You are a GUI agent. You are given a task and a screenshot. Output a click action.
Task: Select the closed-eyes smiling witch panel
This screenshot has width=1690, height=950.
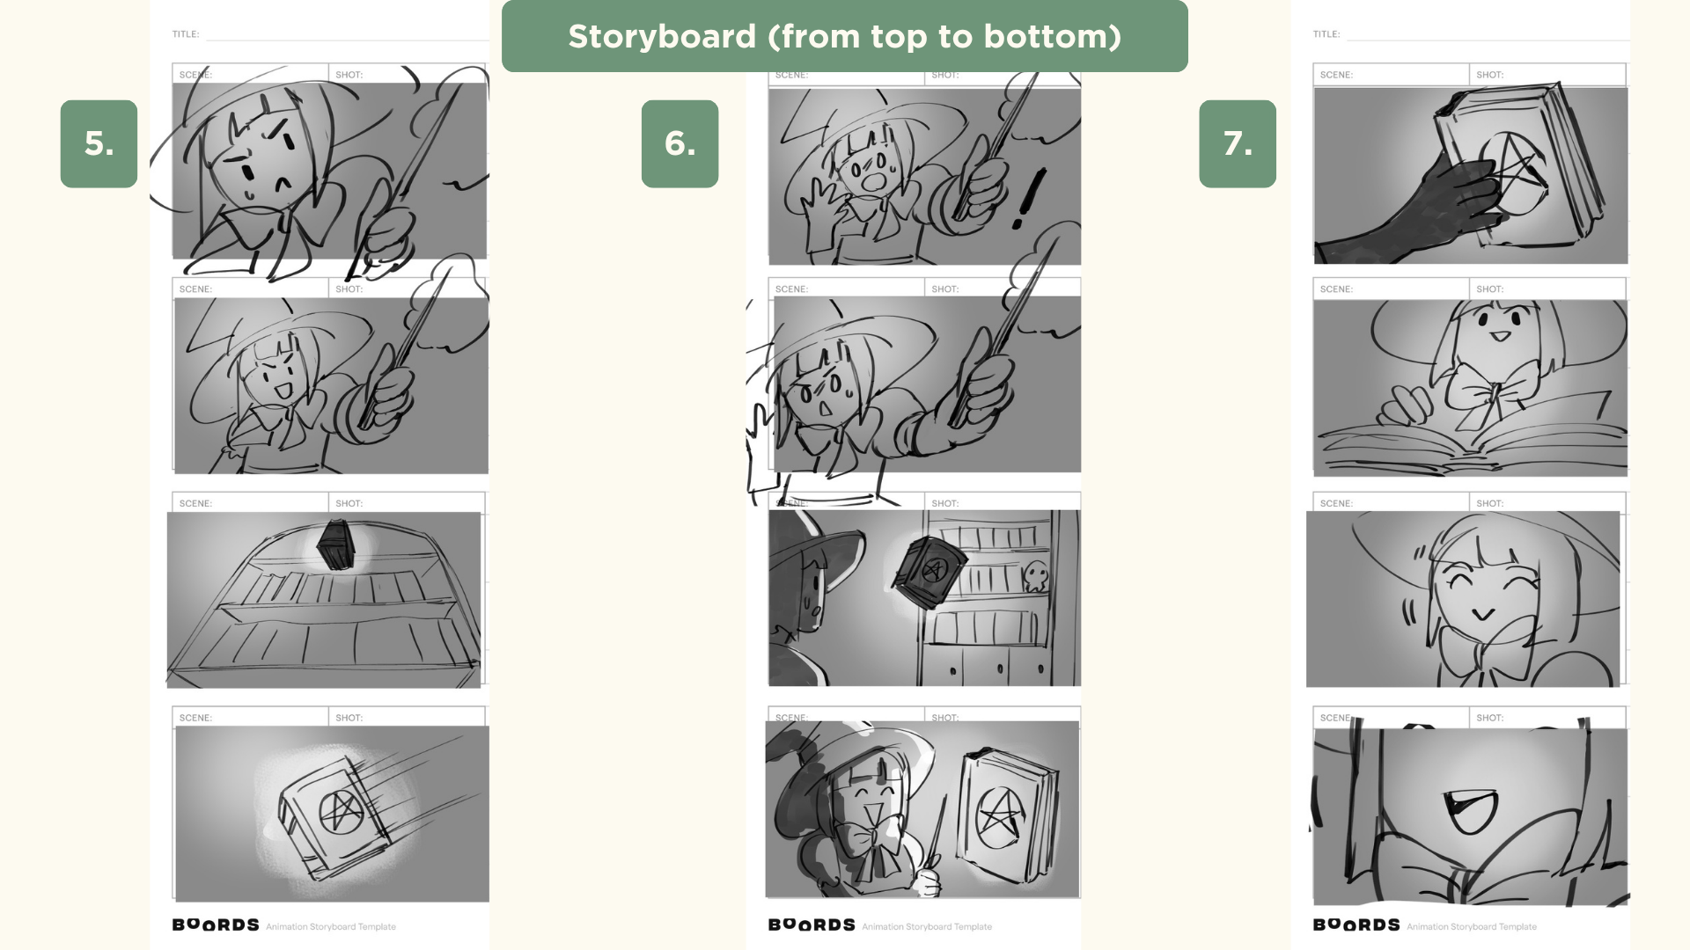[1463, 599]
